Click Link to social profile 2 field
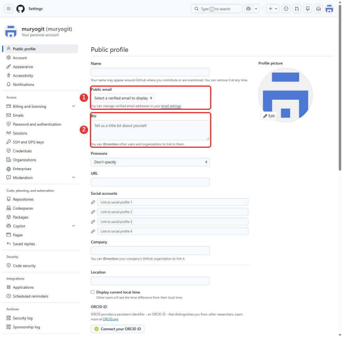This screenshot has width=342, height=337. [173, 212]
